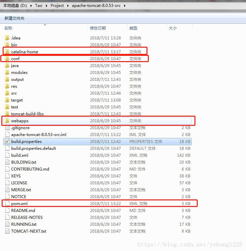Screen dimensions: 246x251
Task: Select the bin folder icon
Action: pyautogui.click(x=7, y=45)
